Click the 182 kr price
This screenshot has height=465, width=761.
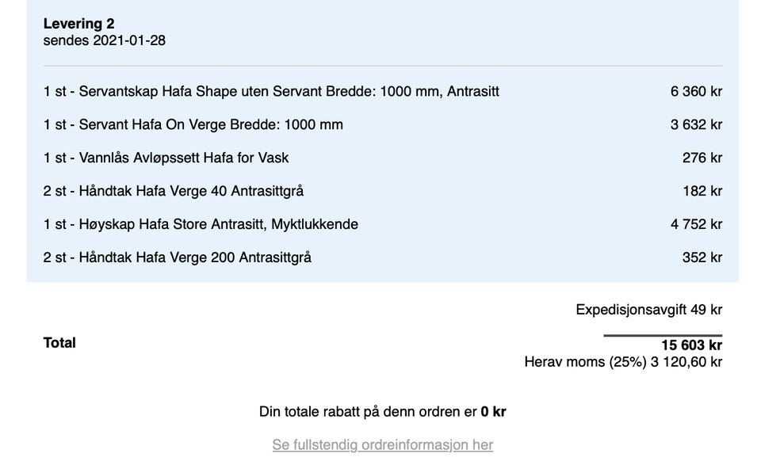pos(702,191)
